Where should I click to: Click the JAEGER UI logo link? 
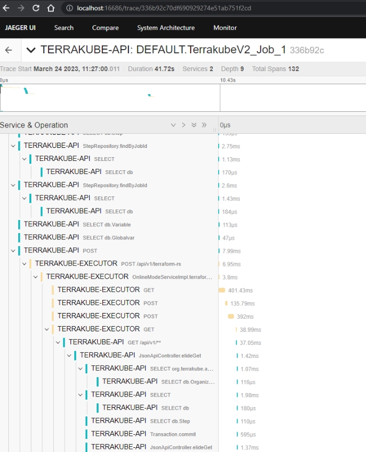tap(21, 28)
